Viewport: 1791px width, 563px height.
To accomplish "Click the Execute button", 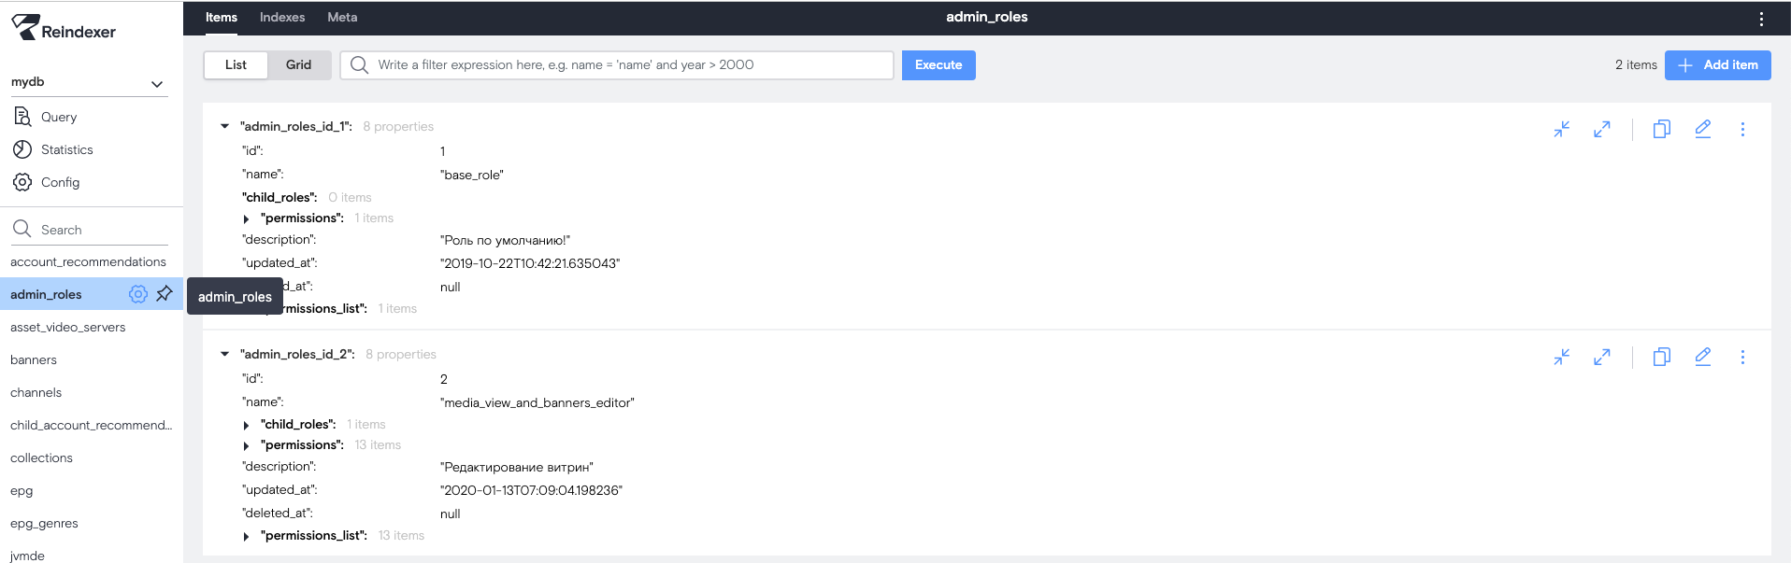I will click(938, 64).
